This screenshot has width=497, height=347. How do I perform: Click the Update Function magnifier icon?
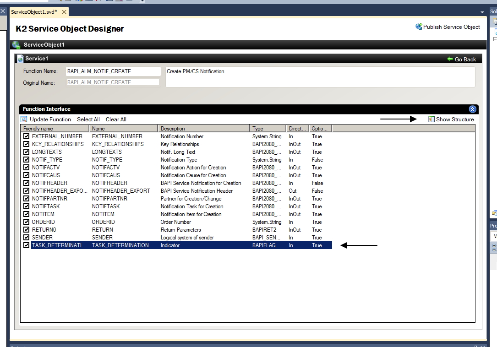click(x=24, y=119)
